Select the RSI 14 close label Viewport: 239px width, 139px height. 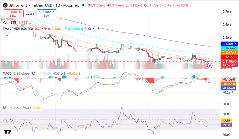[12, 108]
